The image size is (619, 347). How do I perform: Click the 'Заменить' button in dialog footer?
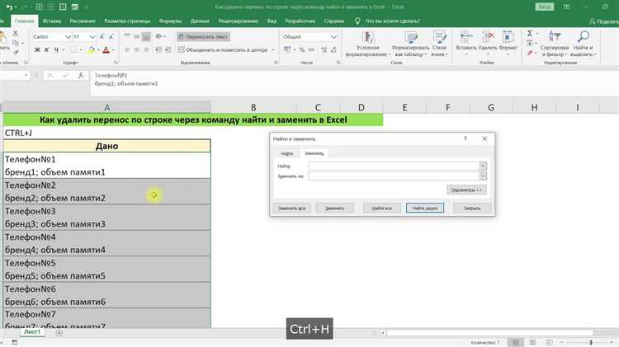(335, 209)
